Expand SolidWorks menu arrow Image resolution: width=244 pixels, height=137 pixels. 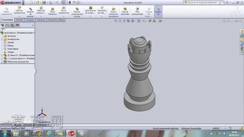tap(23, 3)
